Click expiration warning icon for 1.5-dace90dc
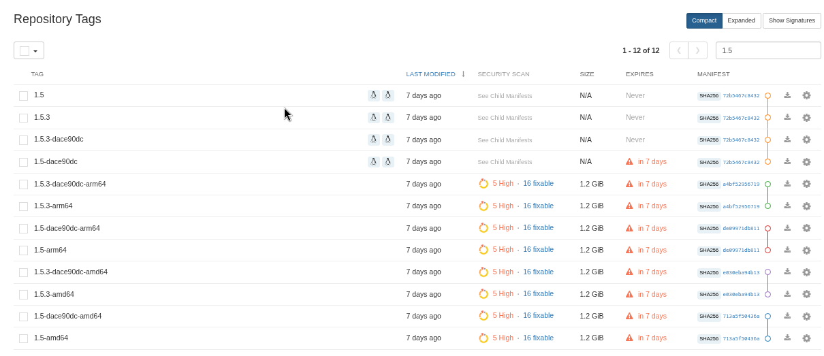 coord(629,162)
